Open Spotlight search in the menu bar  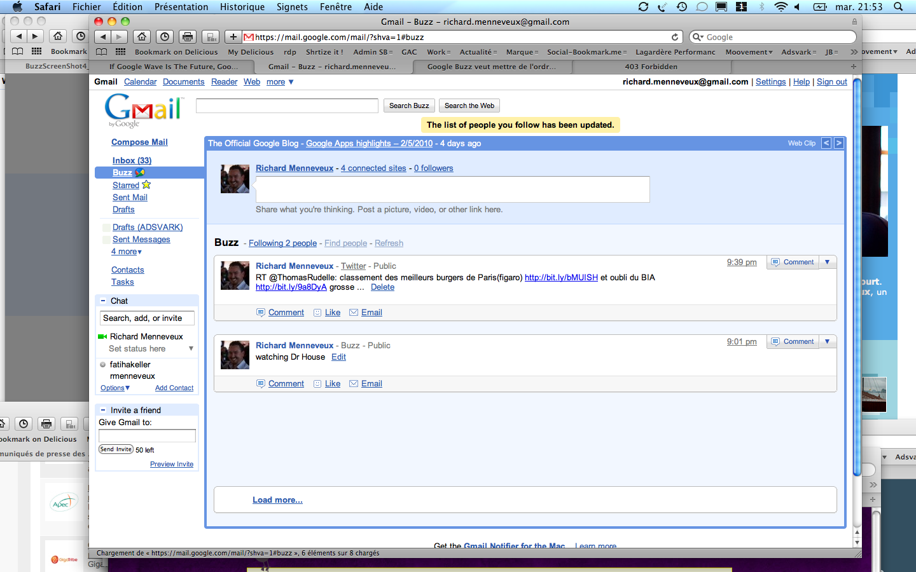pos(898,6)
